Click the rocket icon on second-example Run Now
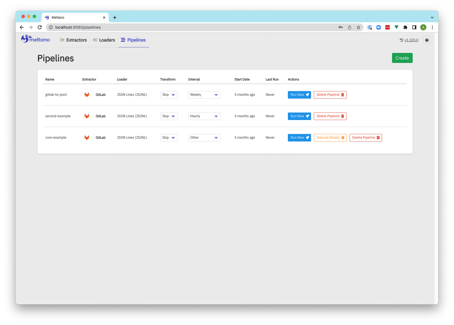The width and height of the screenshot is (454, 325). tap(307, 116)
